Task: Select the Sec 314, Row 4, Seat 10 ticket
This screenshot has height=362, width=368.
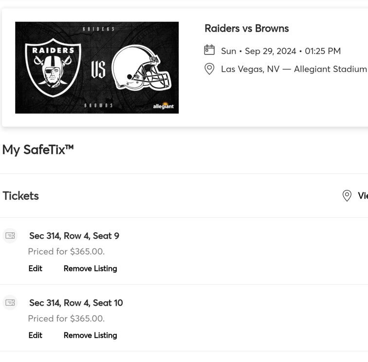Action: pos(76,303)
